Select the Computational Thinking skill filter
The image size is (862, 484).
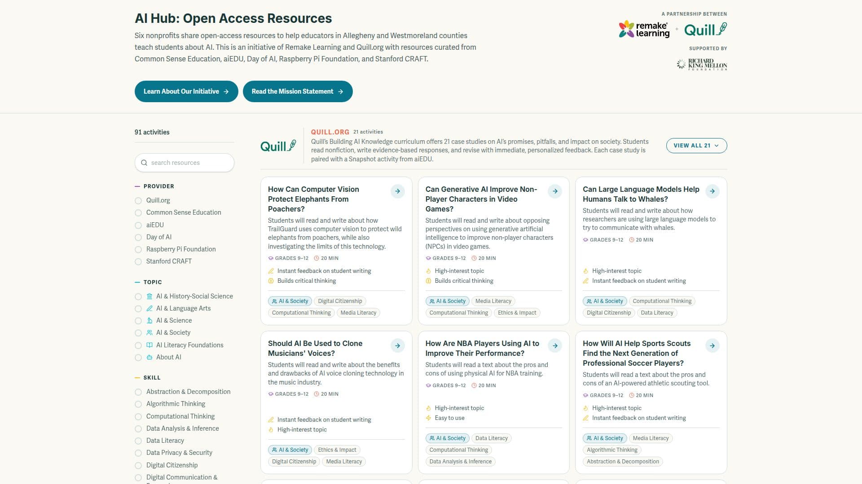pos(138,417)
